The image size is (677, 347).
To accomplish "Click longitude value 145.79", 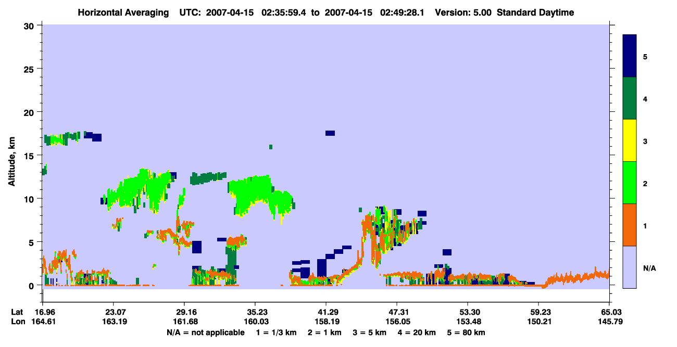I will tap(609, 322).
